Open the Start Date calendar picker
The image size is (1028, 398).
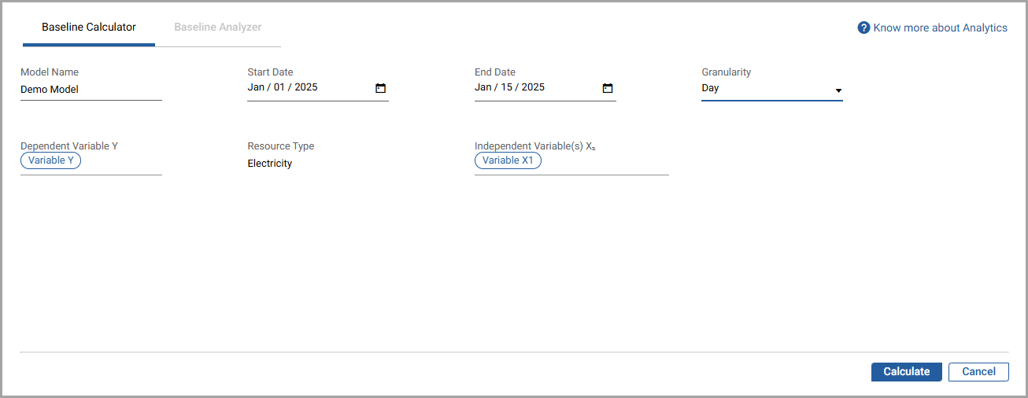(x=380, y=88)
